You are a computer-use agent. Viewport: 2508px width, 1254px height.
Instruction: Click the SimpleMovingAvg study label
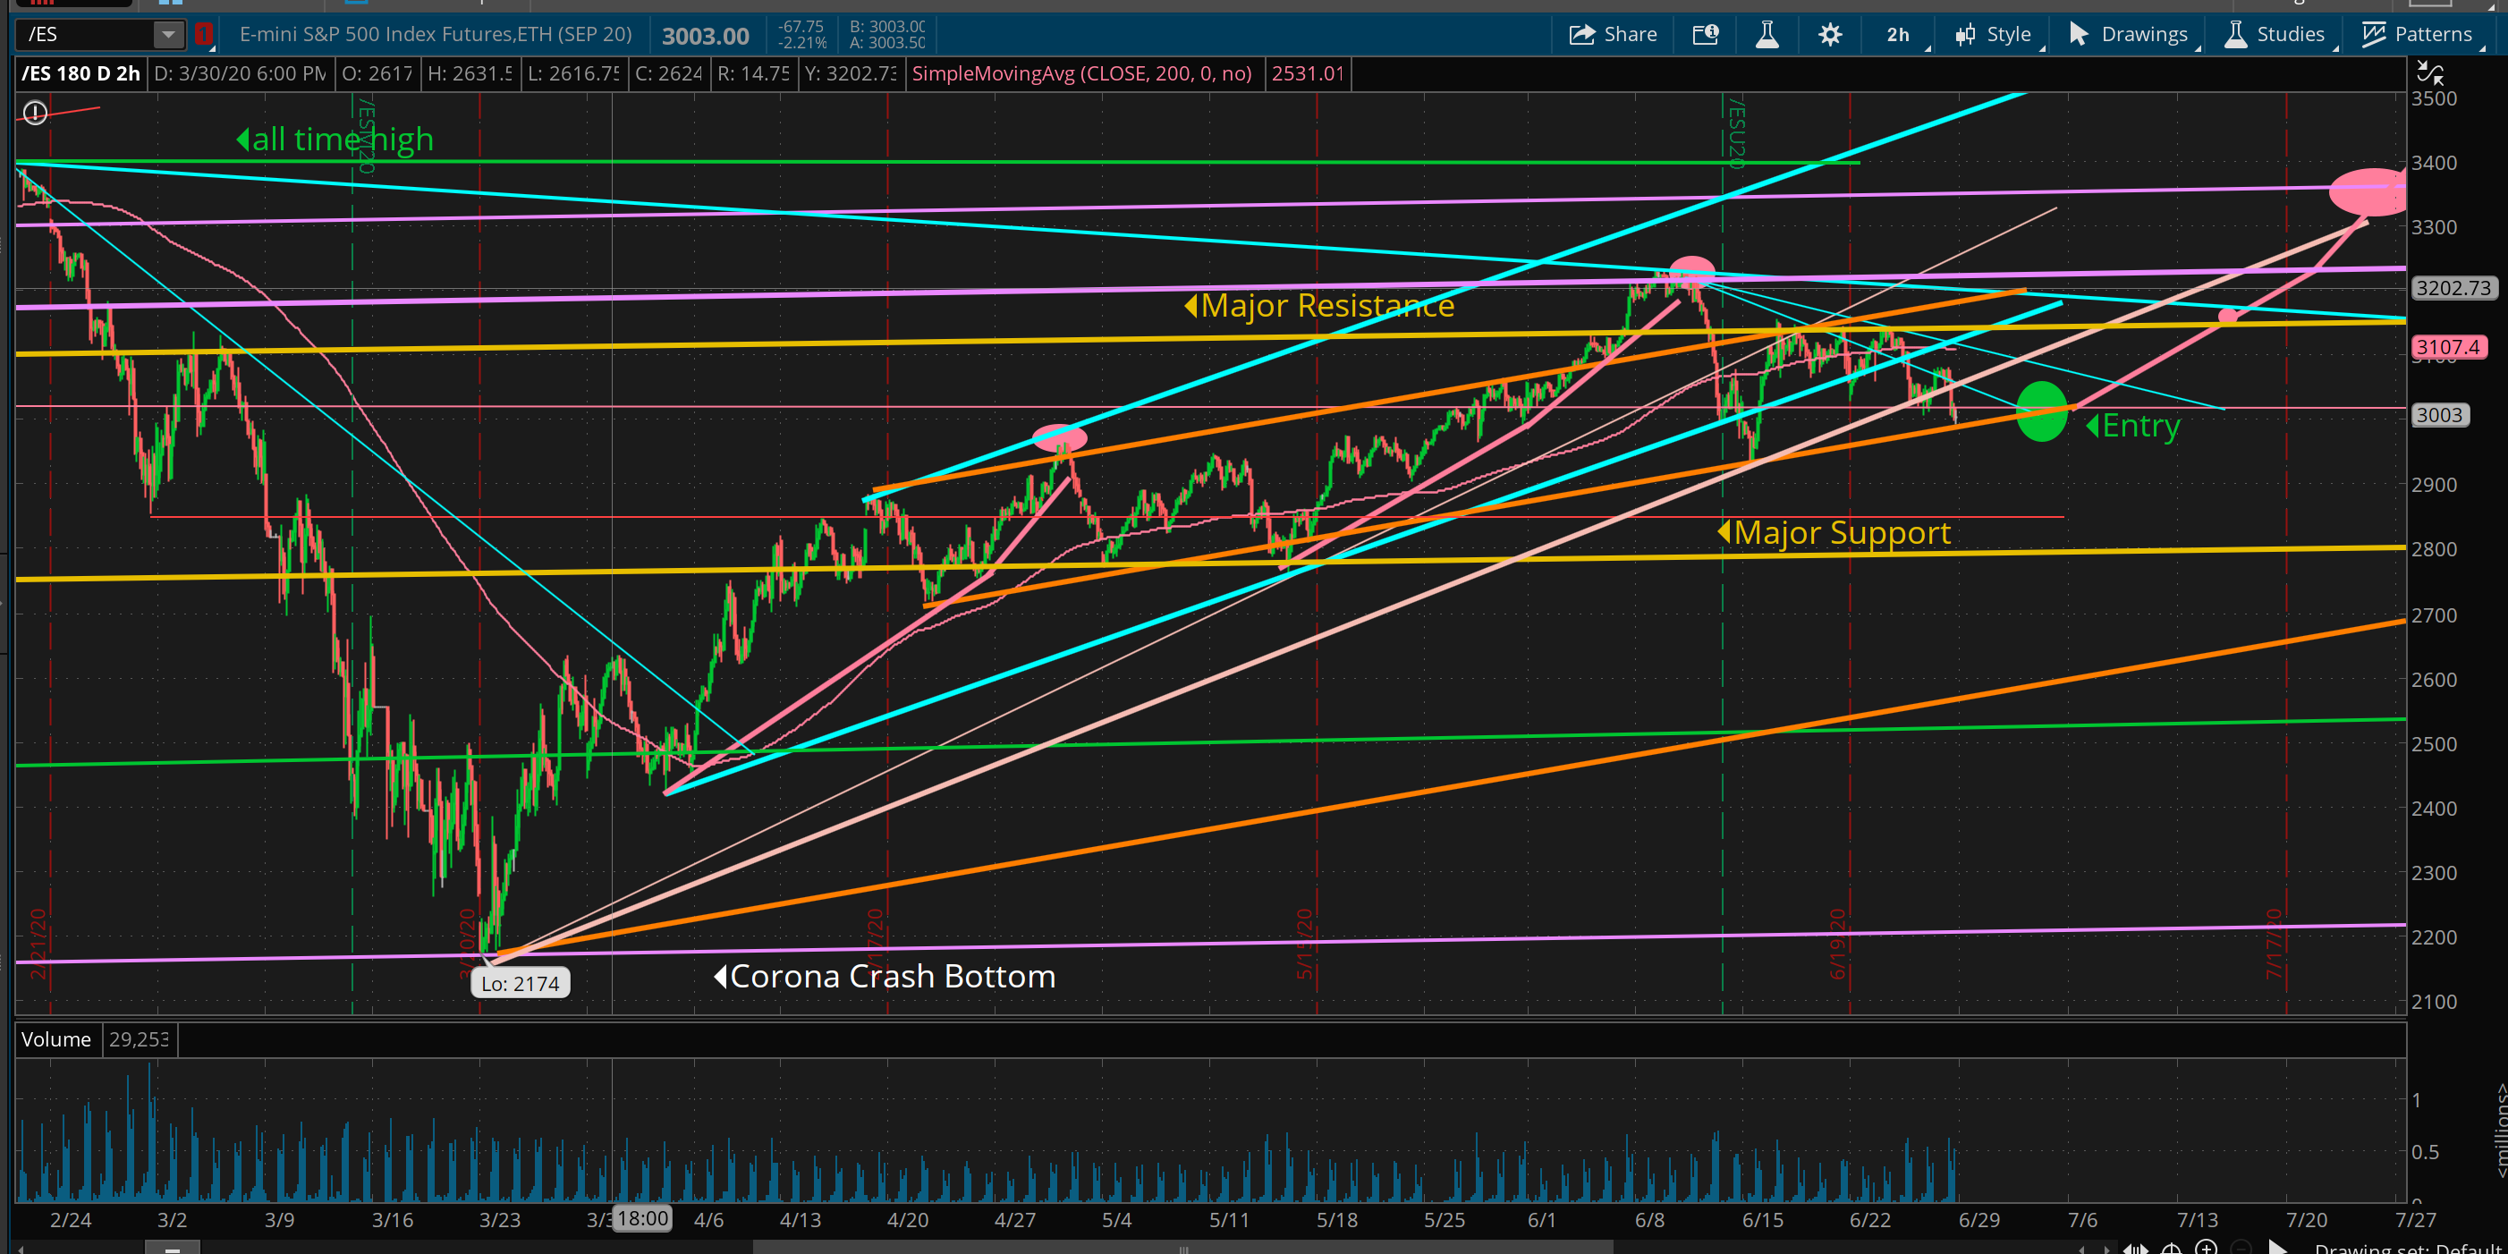point(1080,73)
